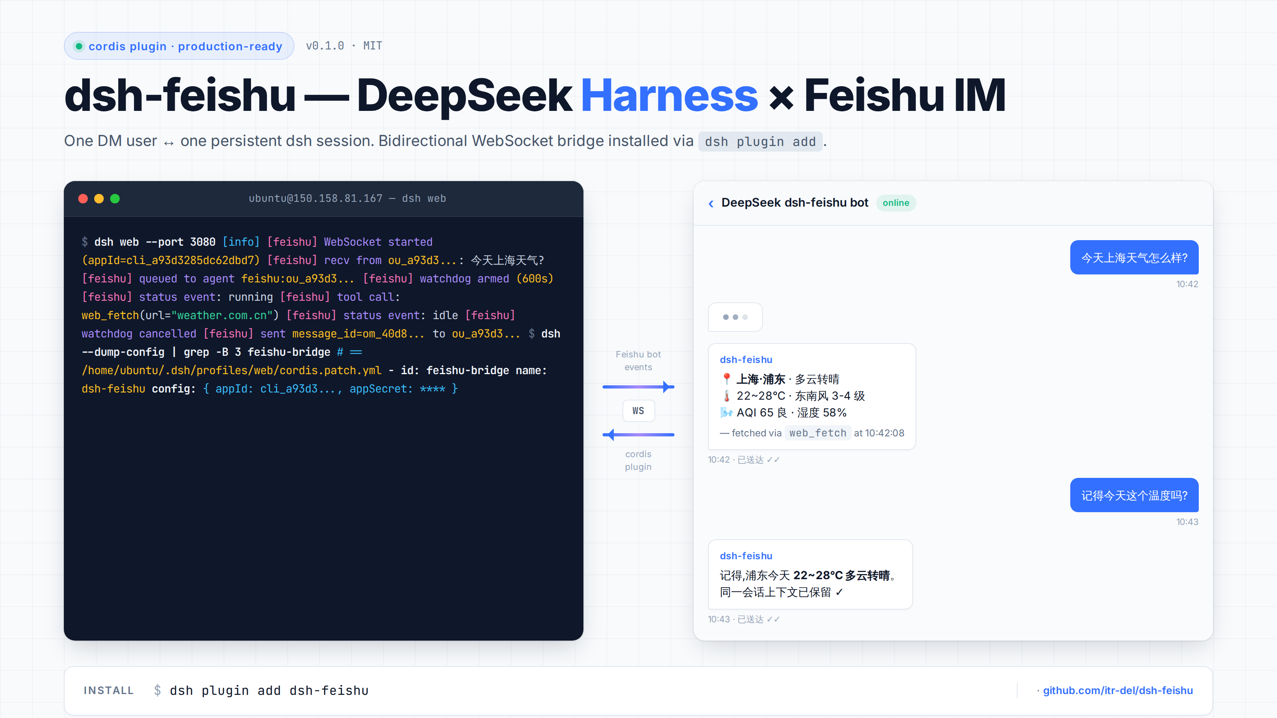The height and width of the screenshot is (718, 1277).
Task: Click the weather reply card from dsh-feishu
Action: (x=812, y=396)
